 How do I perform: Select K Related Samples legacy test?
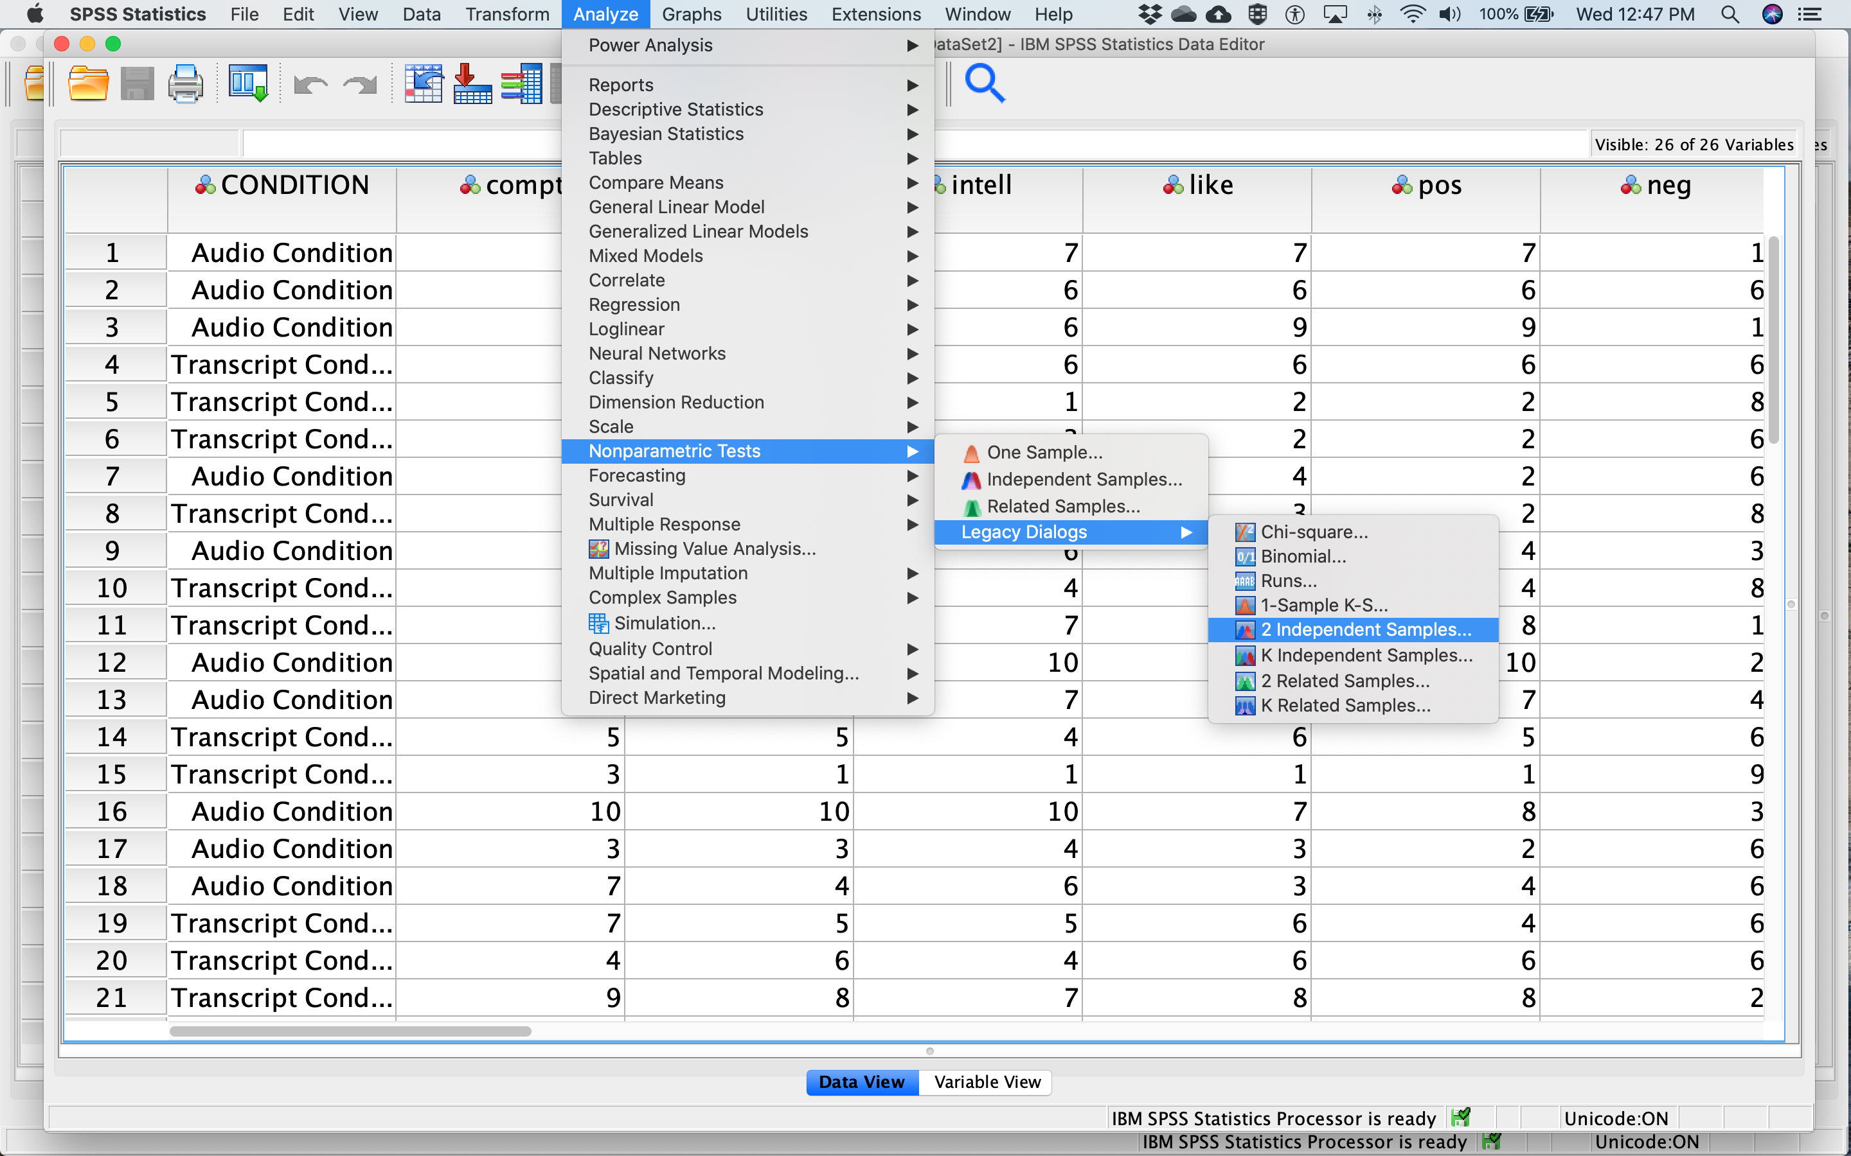(x=1352, y=705)
